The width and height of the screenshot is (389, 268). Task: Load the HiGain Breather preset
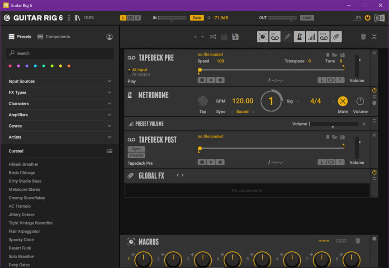[24, 164]
